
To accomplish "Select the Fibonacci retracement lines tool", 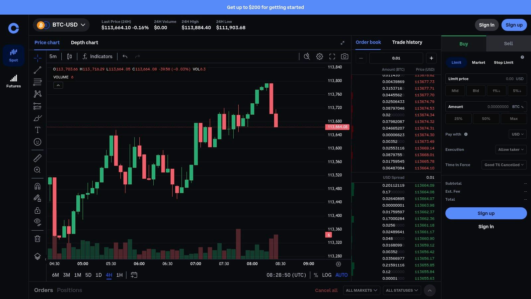I will click(38, 82).
